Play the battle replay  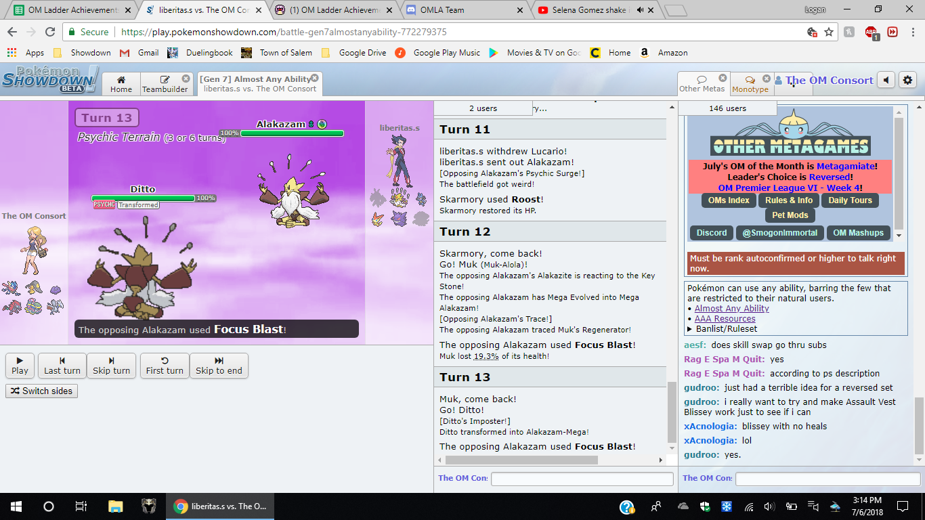coord(20,366)
